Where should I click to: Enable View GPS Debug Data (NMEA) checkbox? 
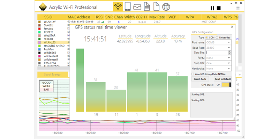point(193,74)
